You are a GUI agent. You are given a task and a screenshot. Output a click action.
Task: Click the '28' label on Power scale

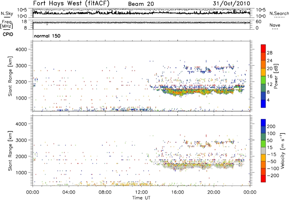pos(269,53)
